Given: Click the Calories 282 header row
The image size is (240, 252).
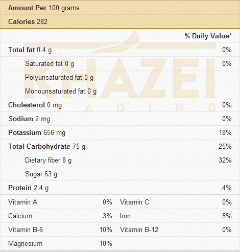Looking at the screenshot, I should (120, 21).
